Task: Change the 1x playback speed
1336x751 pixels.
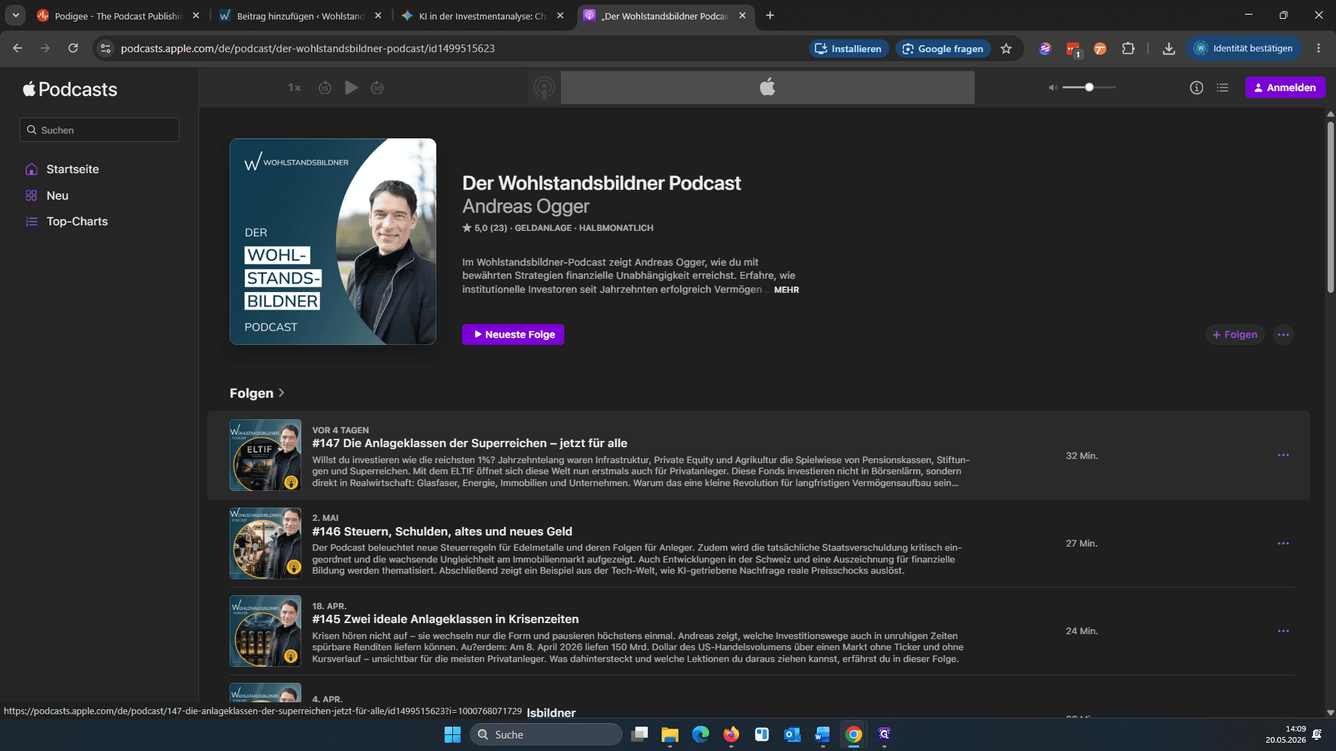Action: point(294,88)
